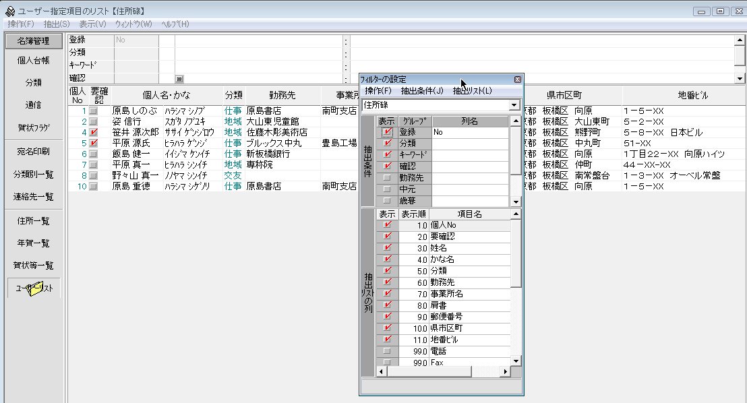
Task: Close the フィルターの設定 dialog
Action: pos(517,80)
